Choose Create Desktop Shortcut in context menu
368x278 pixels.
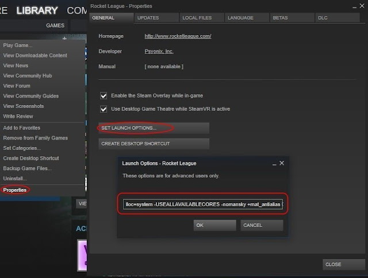(x=31, y=158)
